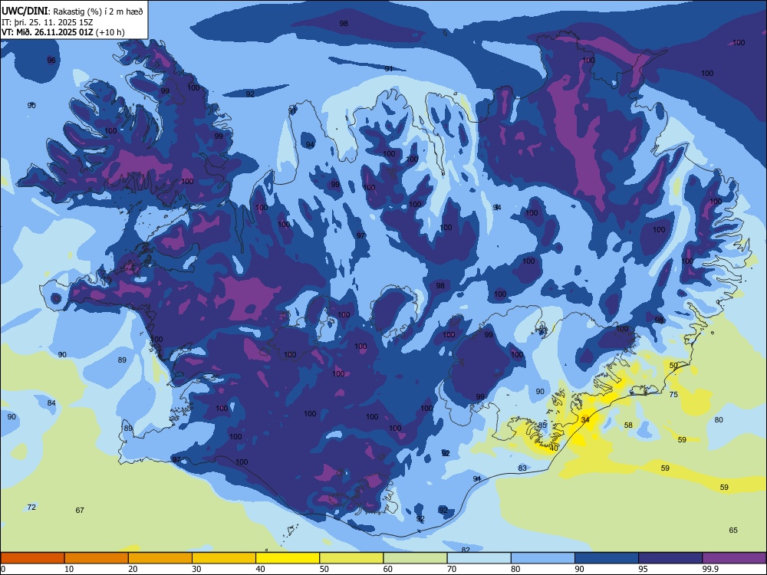Image resolution: width=767 pixels, height=575 pixels.
Task: Click the '34' humidity value on the map
Action: point(585,419)
